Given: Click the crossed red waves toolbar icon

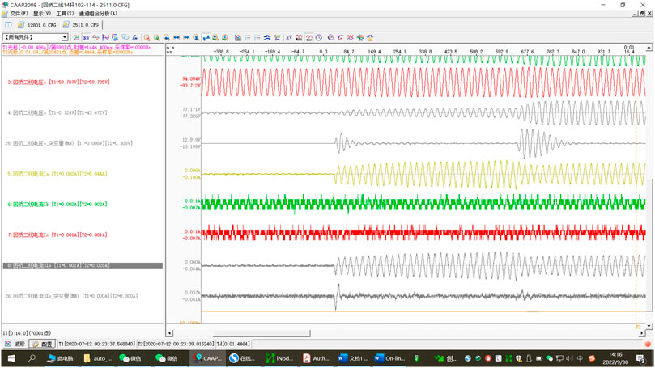Looking at the screenshot, I should [x=350, y=37].
